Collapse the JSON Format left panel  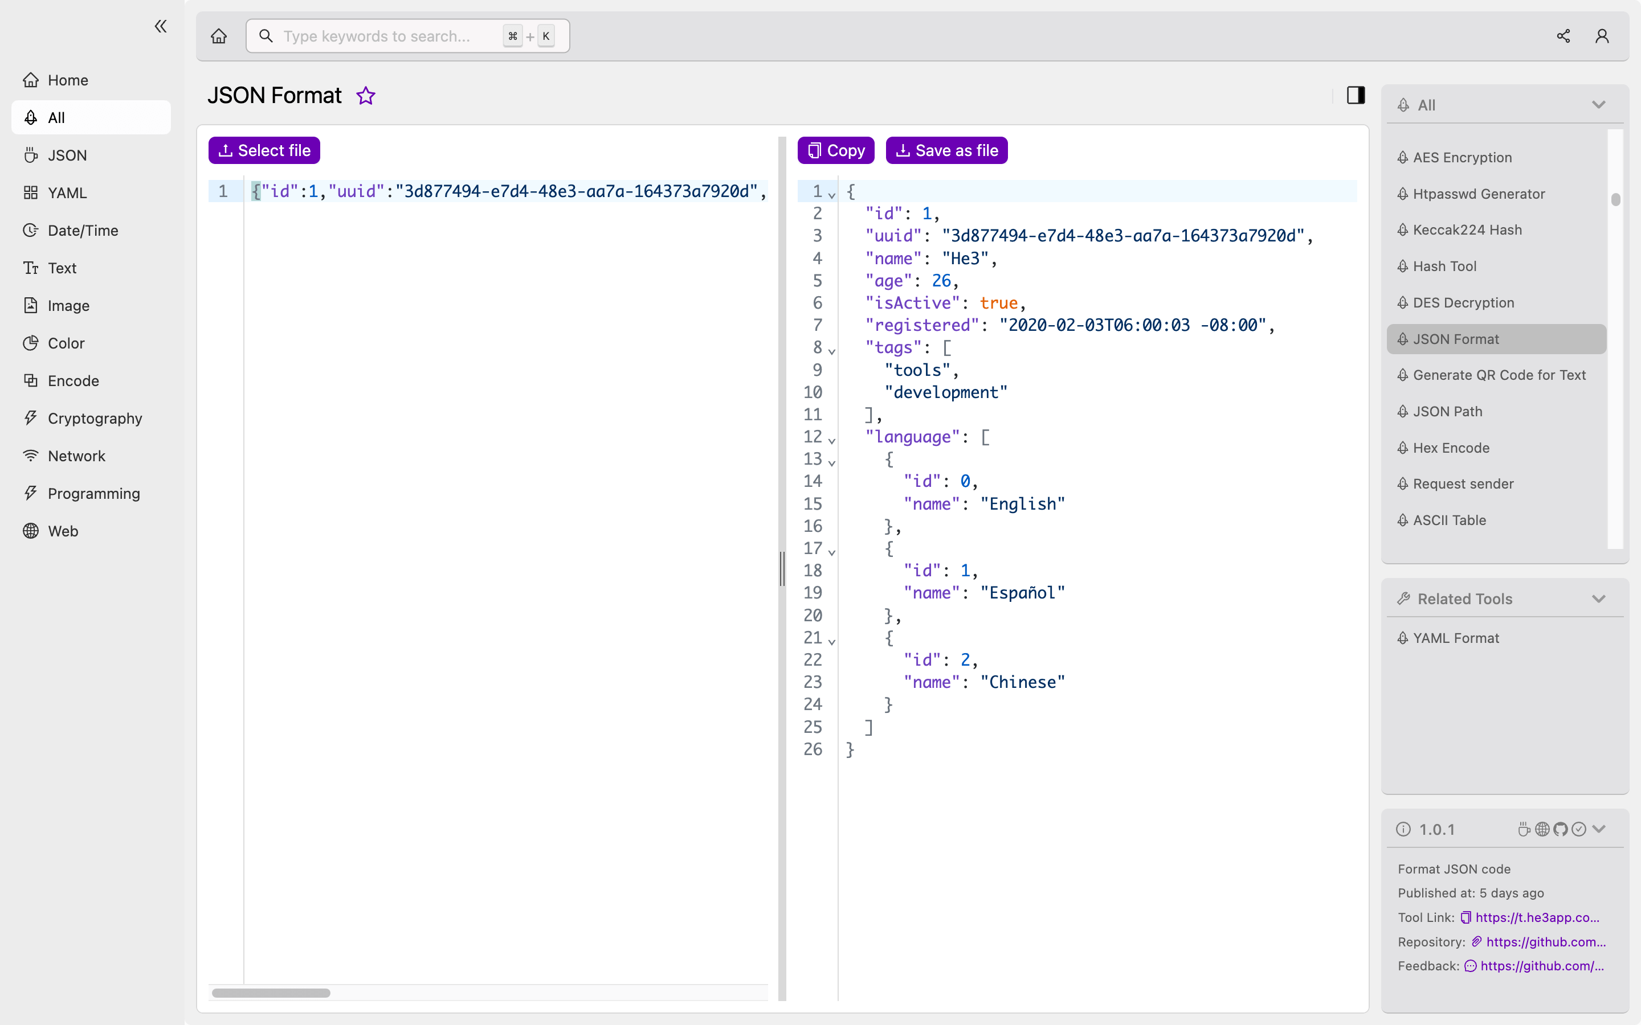pyautogui.click(x=162, y=25)
